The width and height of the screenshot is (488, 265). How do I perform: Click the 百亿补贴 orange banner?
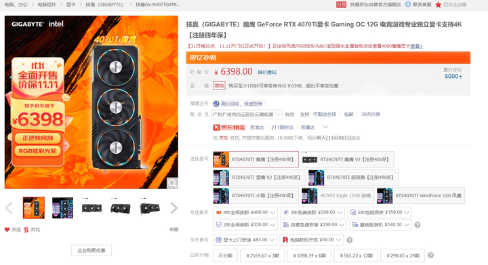pyautogui.click(x=328, y=58)
